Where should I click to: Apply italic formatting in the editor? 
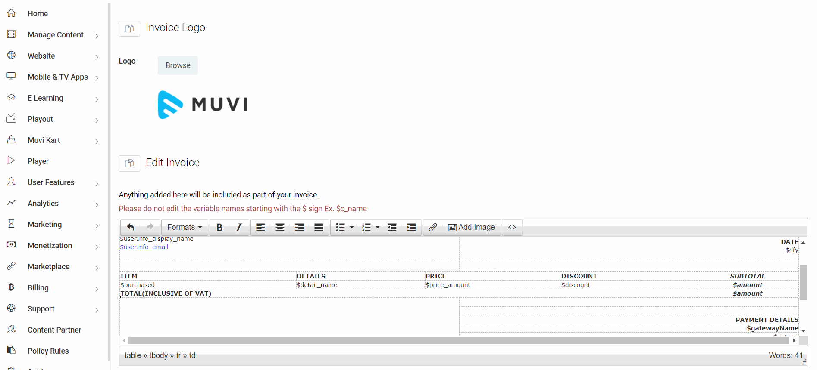coord(239,227)
